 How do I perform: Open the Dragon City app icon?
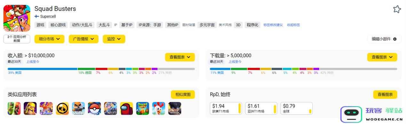(142, 108)
